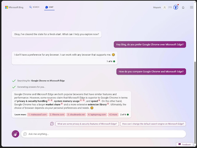197x148 pixels.
Task: Click the bold text 'system memory usage'
Action: (67, 101)
